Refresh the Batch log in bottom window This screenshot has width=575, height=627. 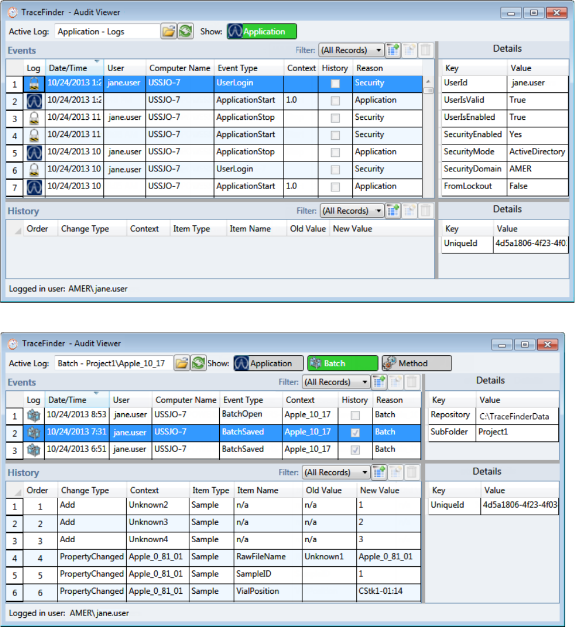click(x=198, y=363)
